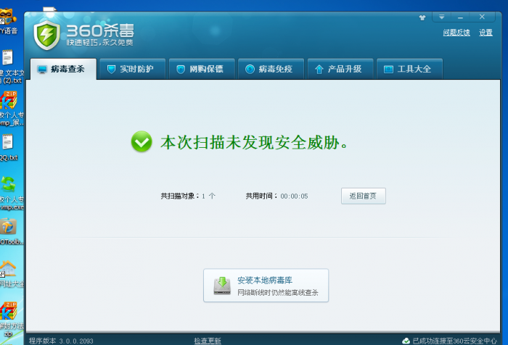Screen dimensions: 508x345
Task: Go to the 产品升级 tab
Action: point(340,69)
